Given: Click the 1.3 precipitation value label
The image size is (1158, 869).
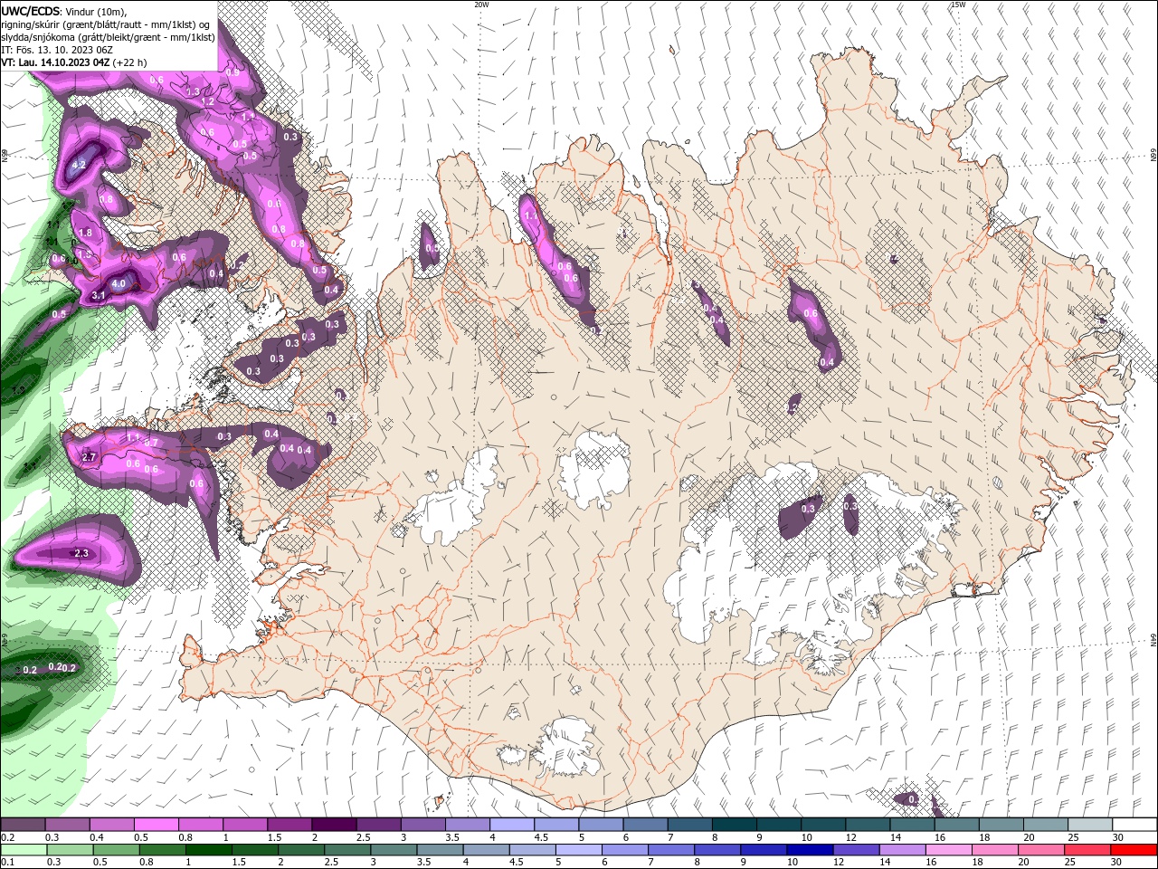Looking at the screenshot, I should point(193,92).
